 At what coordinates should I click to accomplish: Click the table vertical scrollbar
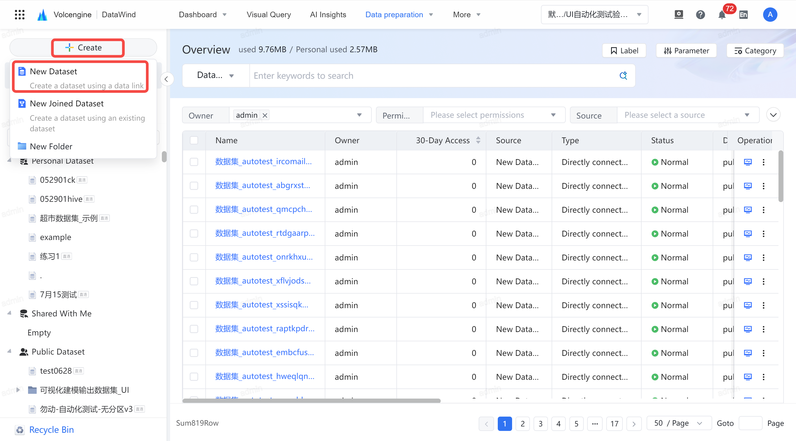pos(781,176)
